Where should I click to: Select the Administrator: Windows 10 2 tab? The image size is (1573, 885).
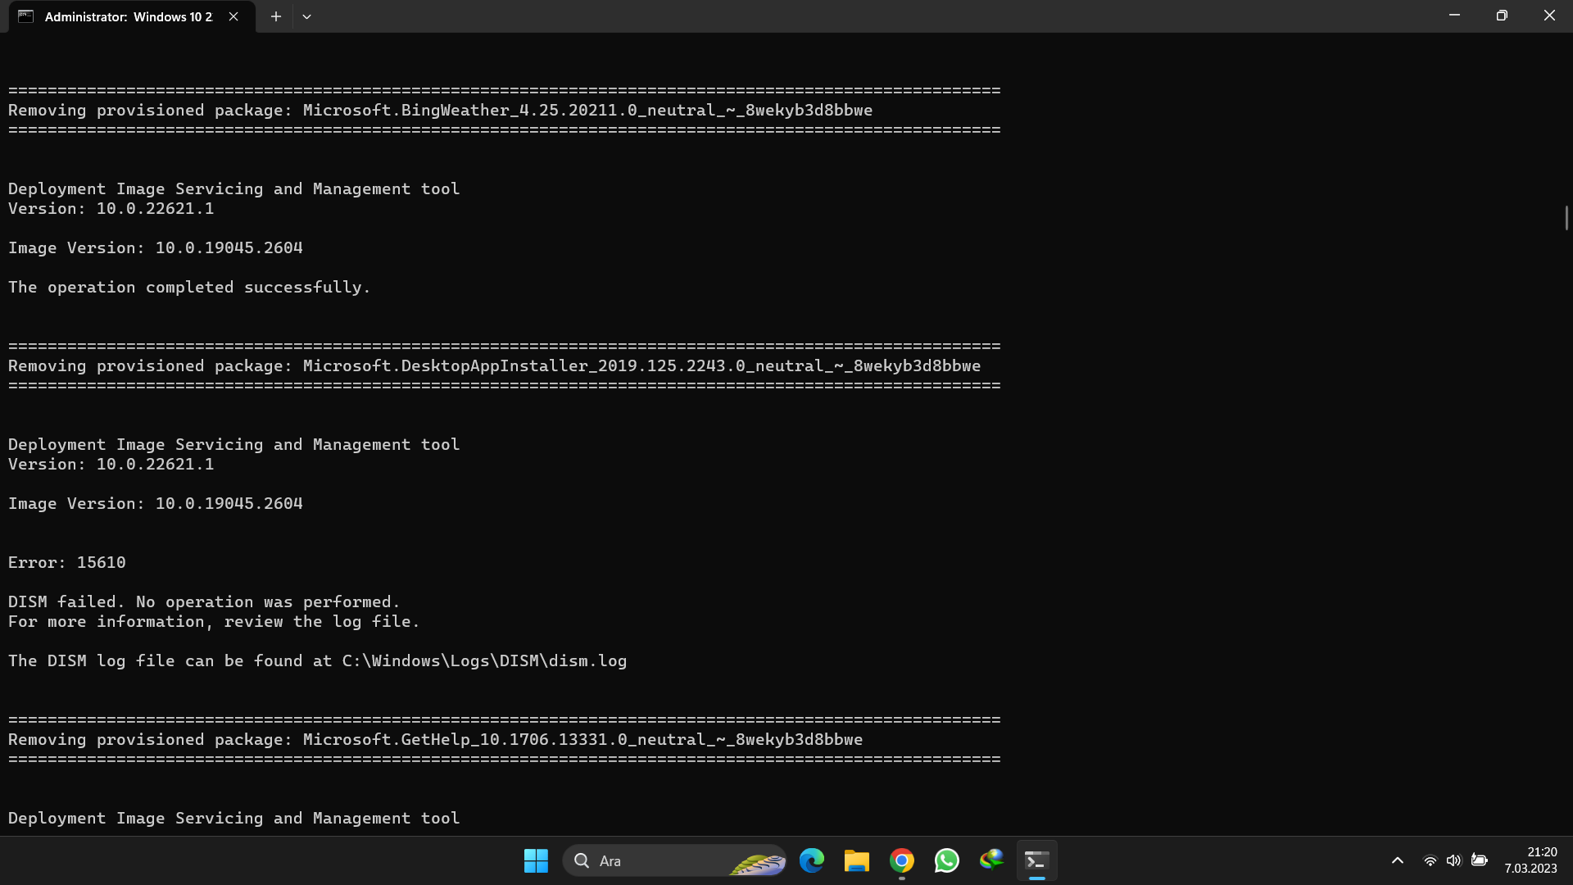(132, 16)
